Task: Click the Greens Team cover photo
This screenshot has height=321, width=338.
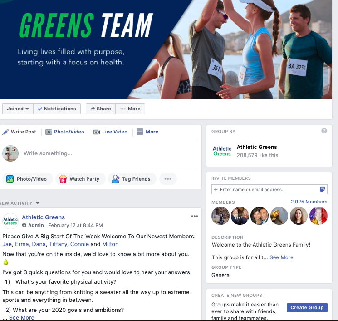Action: (x=166, y=49)
